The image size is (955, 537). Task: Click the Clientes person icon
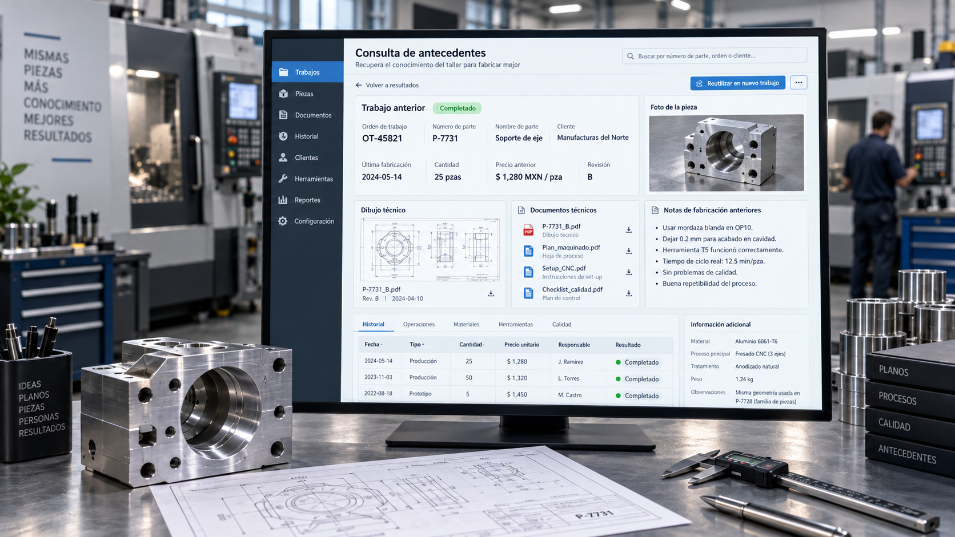(x=283, y=157)
